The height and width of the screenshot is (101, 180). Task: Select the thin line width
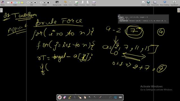(x=28, y=3)
